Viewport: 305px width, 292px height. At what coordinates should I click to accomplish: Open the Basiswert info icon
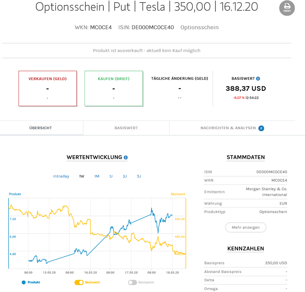point(258,79)
